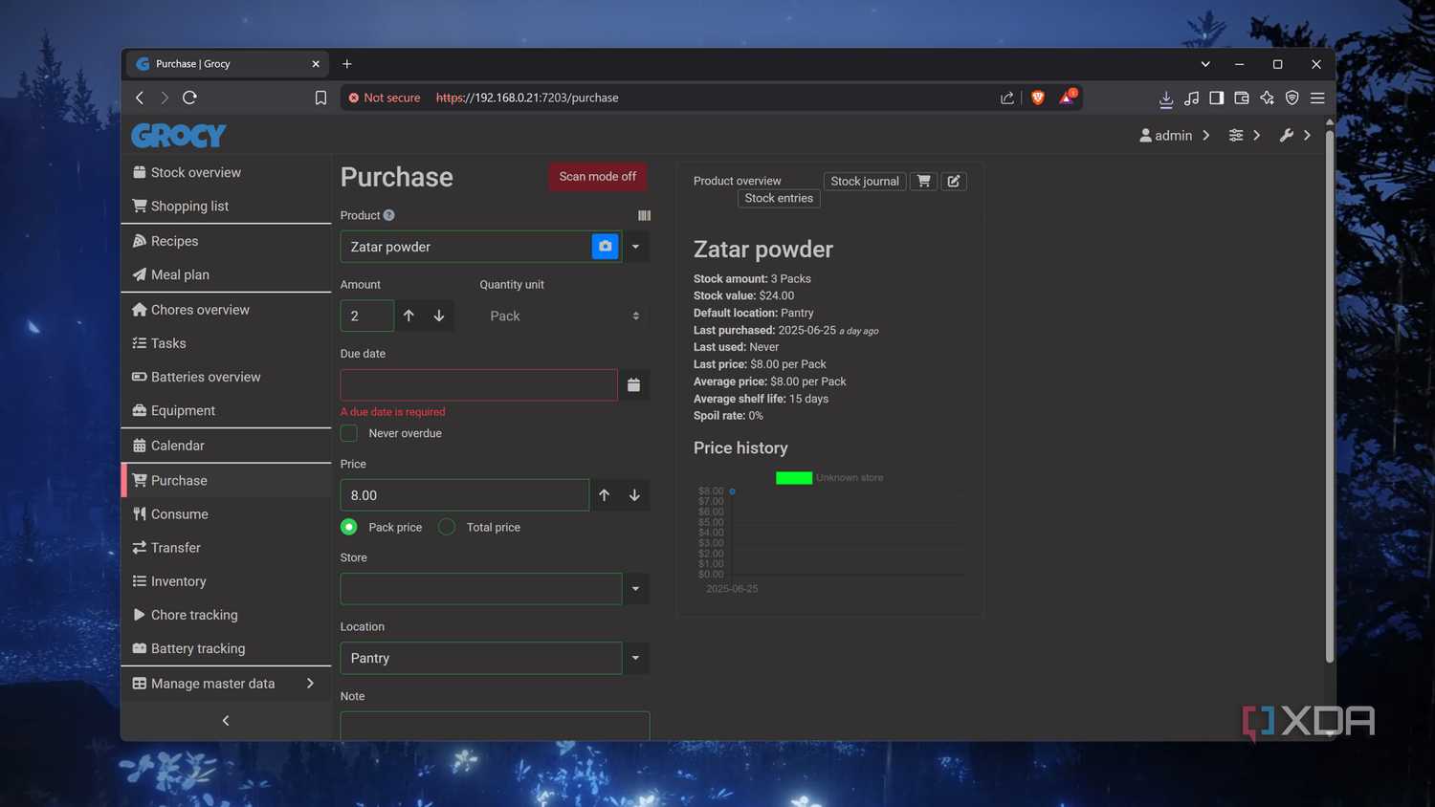Open the admin user menu

tap(1175, 136)
